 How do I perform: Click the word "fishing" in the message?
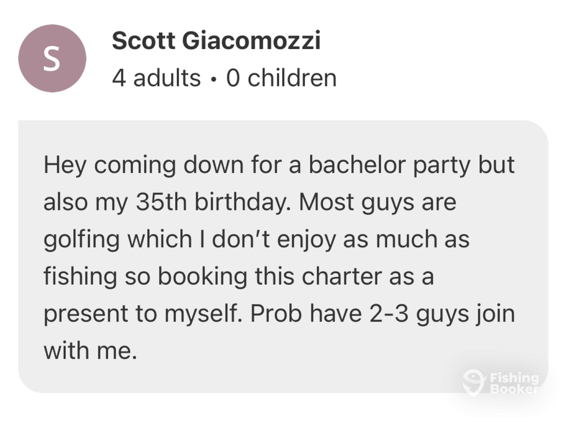click(x=80, y=277)
